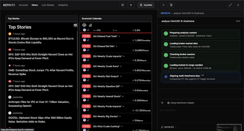244x131 pixels.
Task: Expand the EIA Weekly Crude Runs event
Action: 121,66
